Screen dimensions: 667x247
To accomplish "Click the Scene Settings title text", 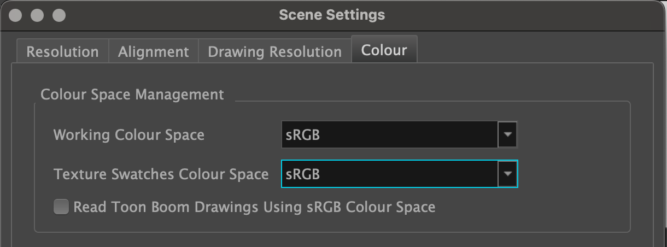I will [332, 15].
